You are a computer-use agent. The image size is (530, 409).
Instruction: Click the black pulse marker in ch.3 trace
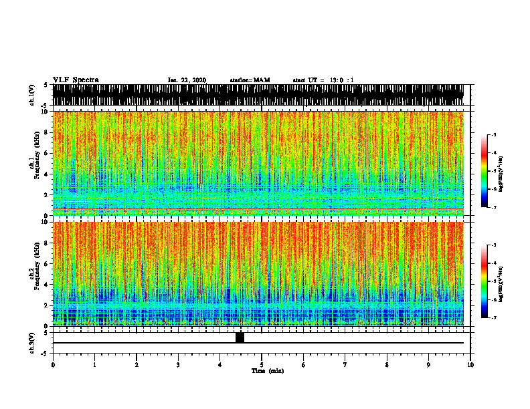[x=240, y=337]
